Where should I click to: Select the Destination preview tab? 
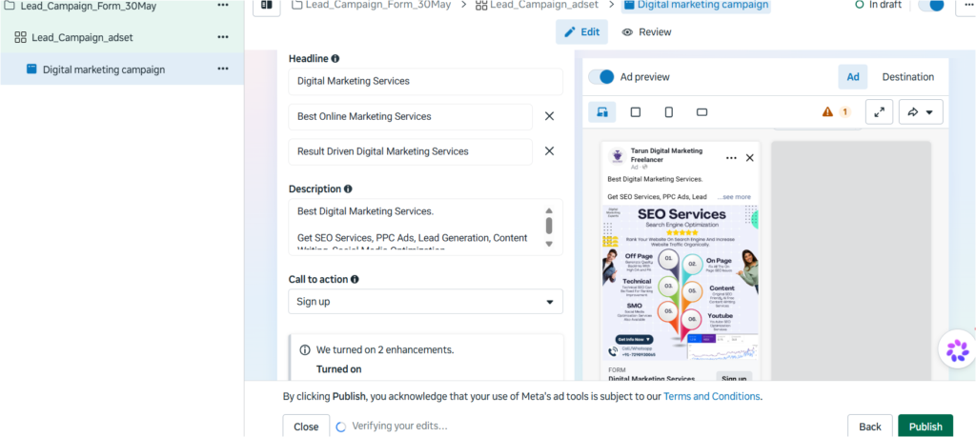pos(907,77)
